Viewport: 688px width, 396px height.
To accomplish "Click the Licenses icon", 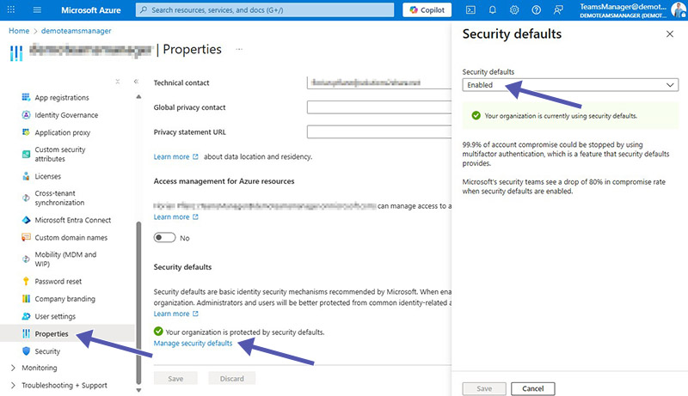I will pos(26,176).
